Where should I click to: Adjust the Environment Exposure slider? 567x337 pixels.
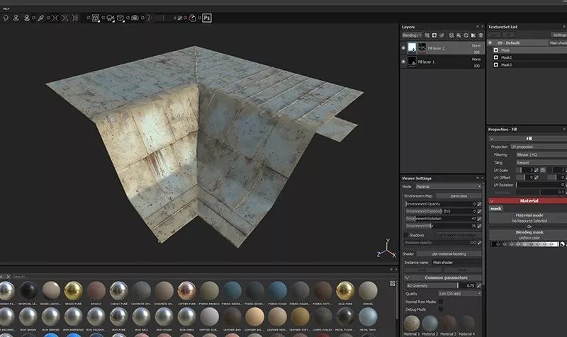click(440, 211)
